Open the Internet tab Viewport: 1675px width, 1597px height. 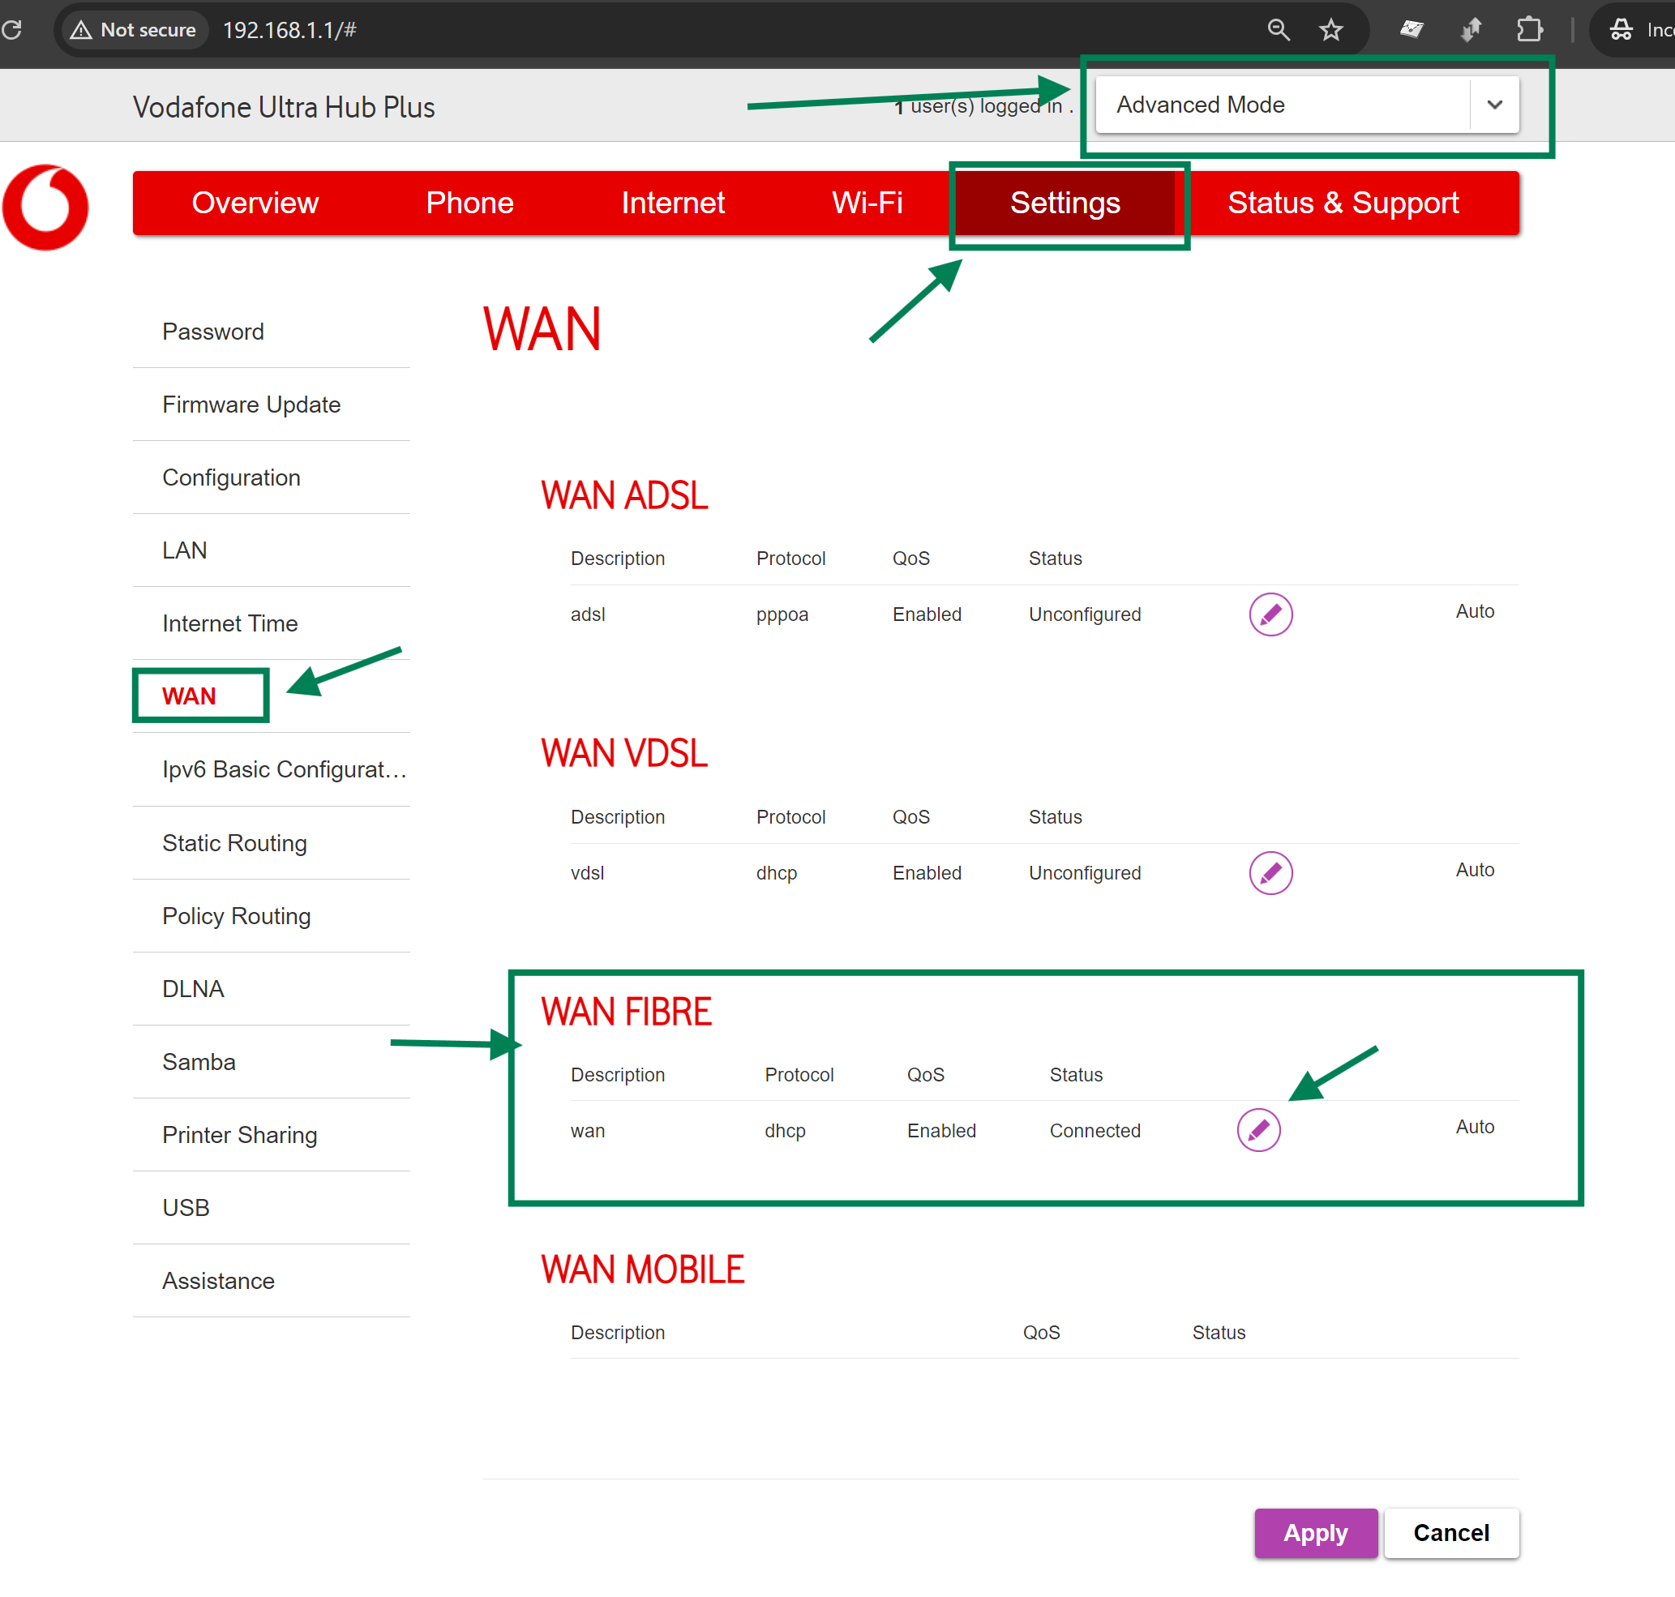[673, 203]
